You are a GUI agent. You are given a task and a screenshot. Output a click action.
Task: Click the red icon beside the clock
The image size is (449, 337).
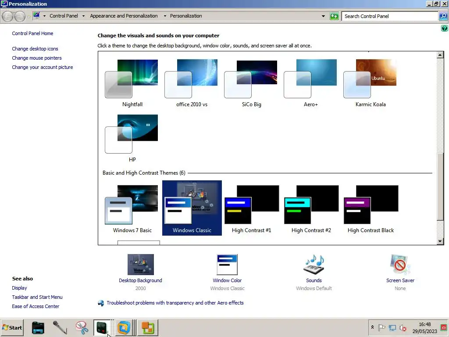tap(444, 327)
